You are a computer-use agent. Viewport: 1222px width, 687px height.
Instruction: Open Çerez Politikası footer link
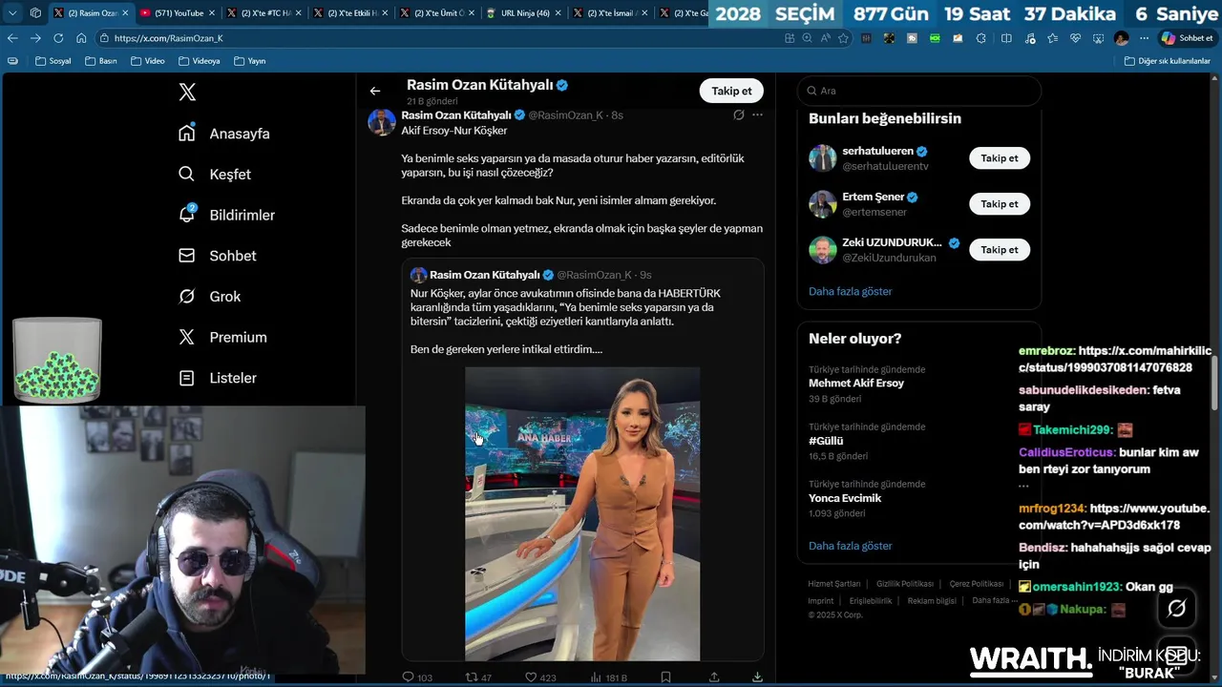pos(976,584)
